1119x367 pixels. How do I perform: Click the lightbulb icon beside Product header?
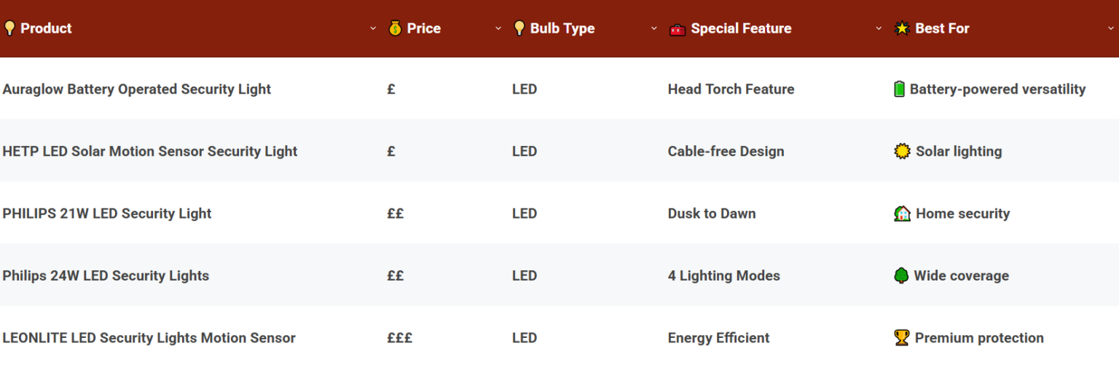(x=9, y=28)
